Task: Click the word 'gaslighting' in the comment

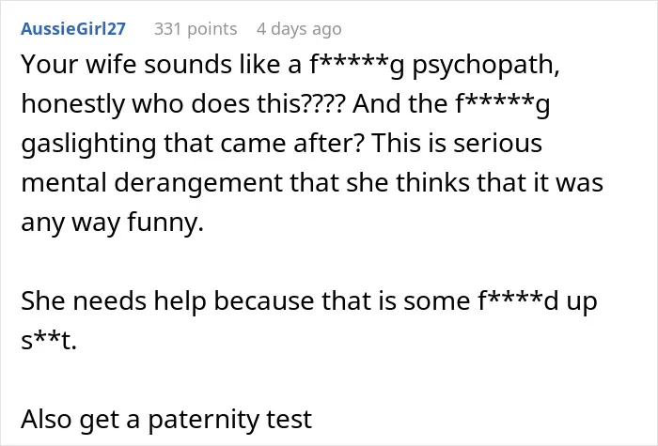Action: 88,145
